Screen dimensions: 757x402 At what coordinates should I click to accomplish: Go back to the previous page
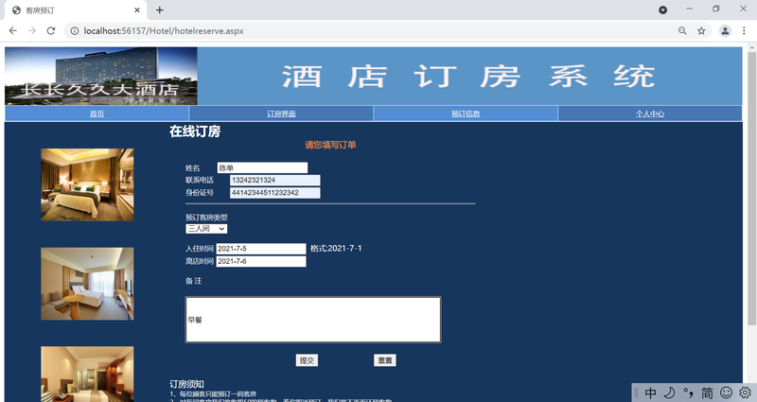13,31
